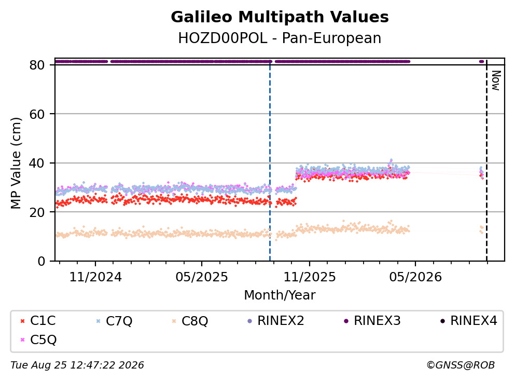Click the ©GNSS@ROB credit text
515x381 pixels.
pyautogui.click(x=461, y=365)
